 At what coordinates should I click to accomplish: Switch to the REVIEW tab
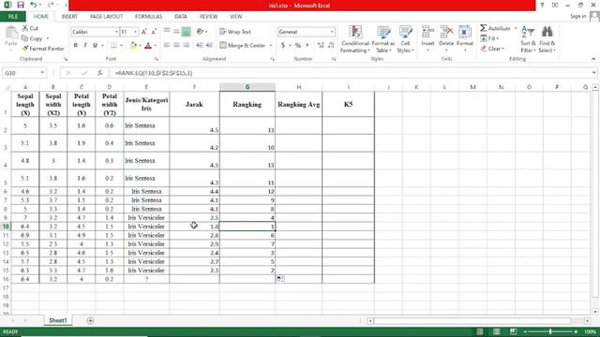point(208,17)
